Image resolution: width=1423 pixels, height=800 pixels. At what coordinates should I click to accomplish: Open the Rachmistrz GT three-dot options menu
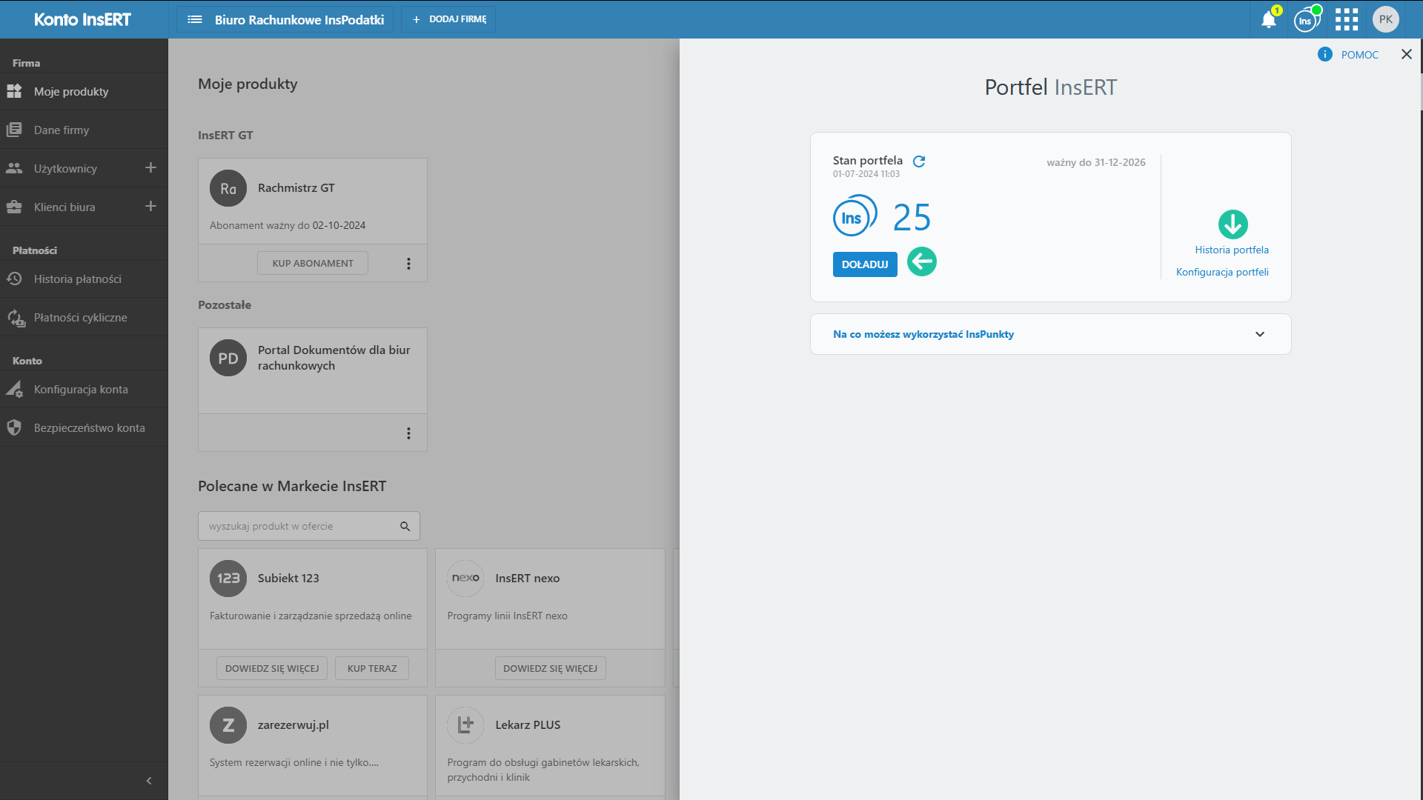pos(408,264)
